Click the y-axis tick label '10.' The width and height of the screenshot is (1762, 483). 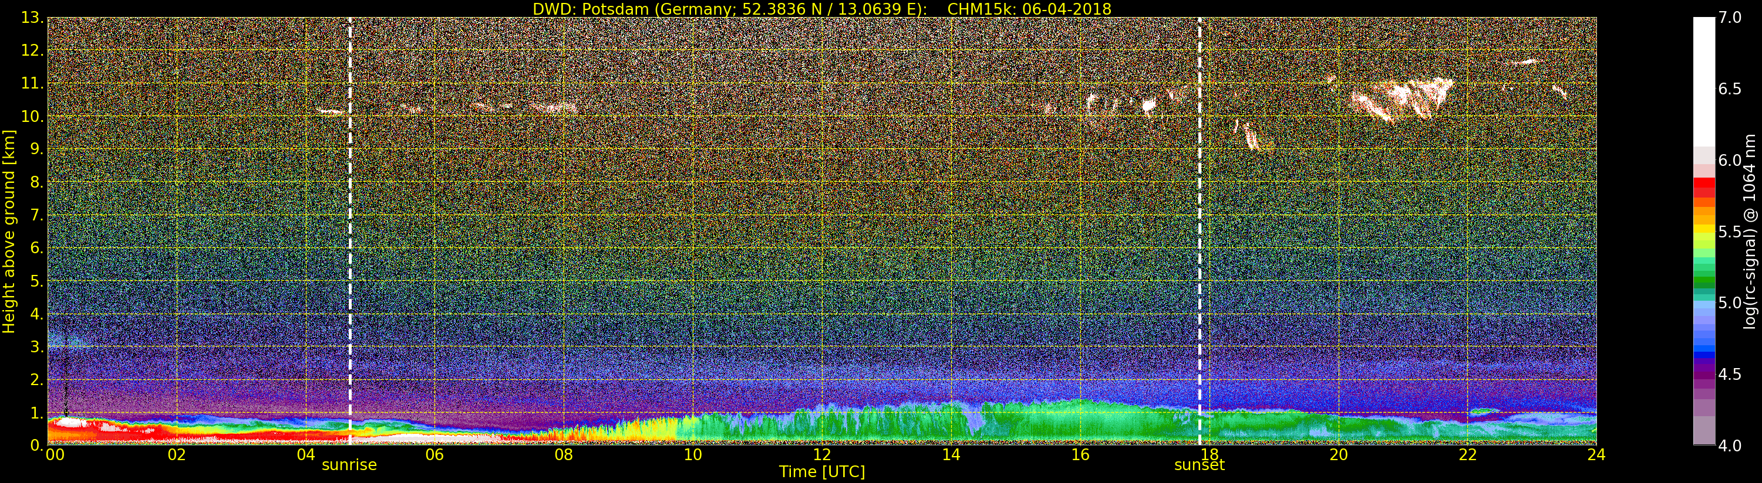tap(32, 116)
